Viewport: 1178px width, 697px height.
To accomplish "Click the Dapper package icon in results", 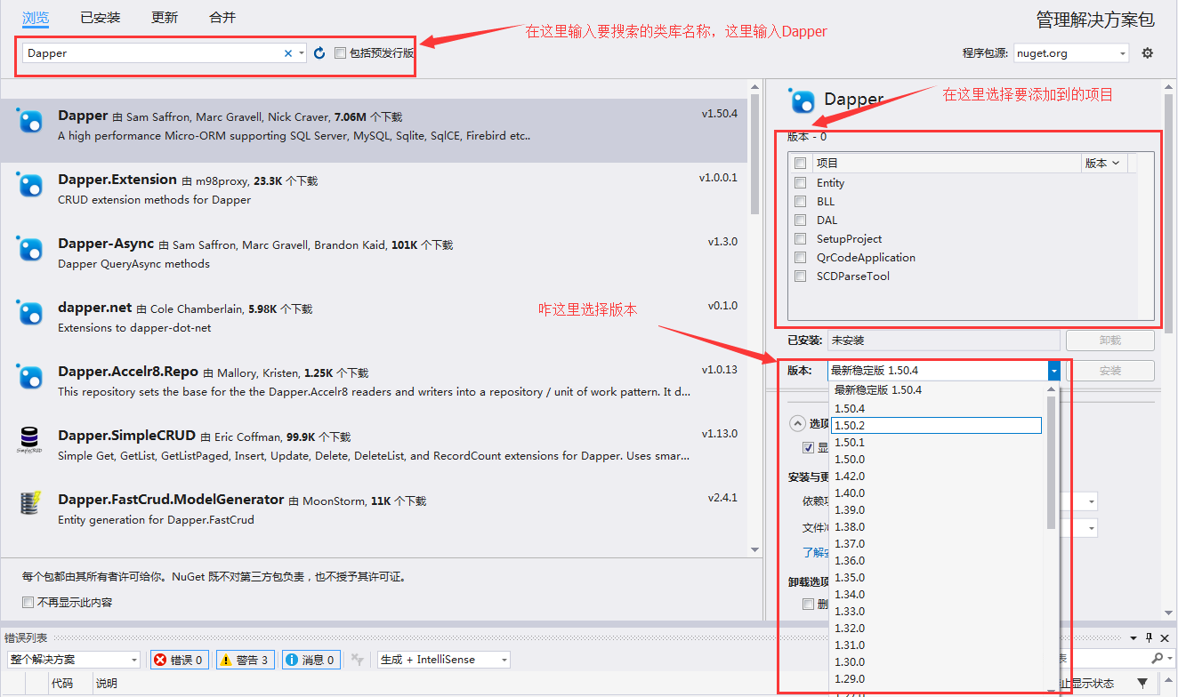I will [x=31, y=121].
